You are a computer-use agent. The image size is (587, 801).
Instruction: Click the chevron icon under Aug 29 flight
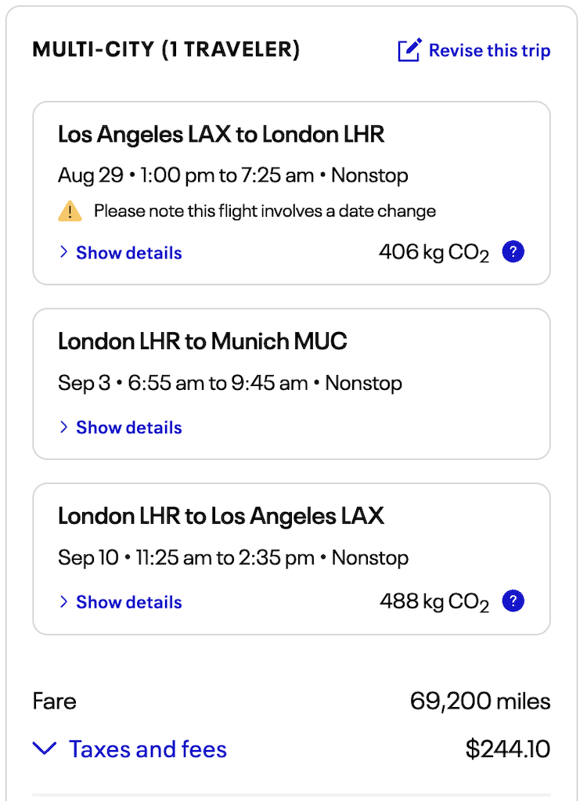[x=64, y=253]
